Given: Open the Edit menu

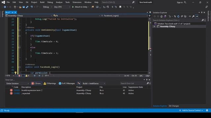Looking at the screenshot, I should 14,2.
